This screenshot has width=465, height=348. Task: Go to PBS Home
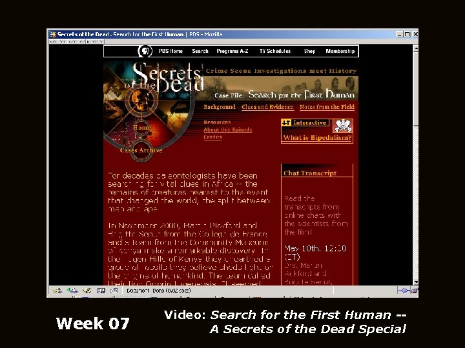point(170,51)
